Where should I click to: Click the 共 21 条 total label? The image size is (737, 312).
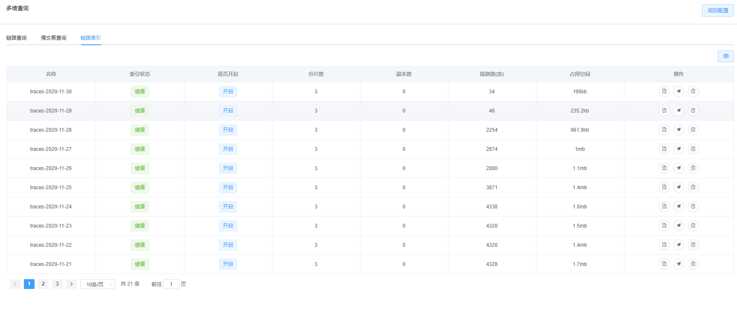[x=130, y=284]
